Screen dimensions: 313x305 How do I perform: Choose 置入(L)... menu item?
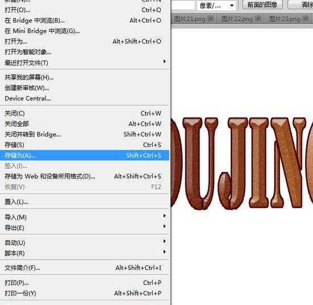85,202
